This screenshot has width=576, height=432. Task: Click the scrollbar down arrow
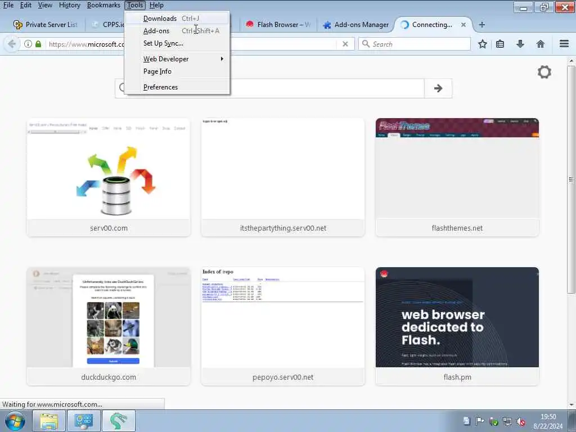pos(571,404)
